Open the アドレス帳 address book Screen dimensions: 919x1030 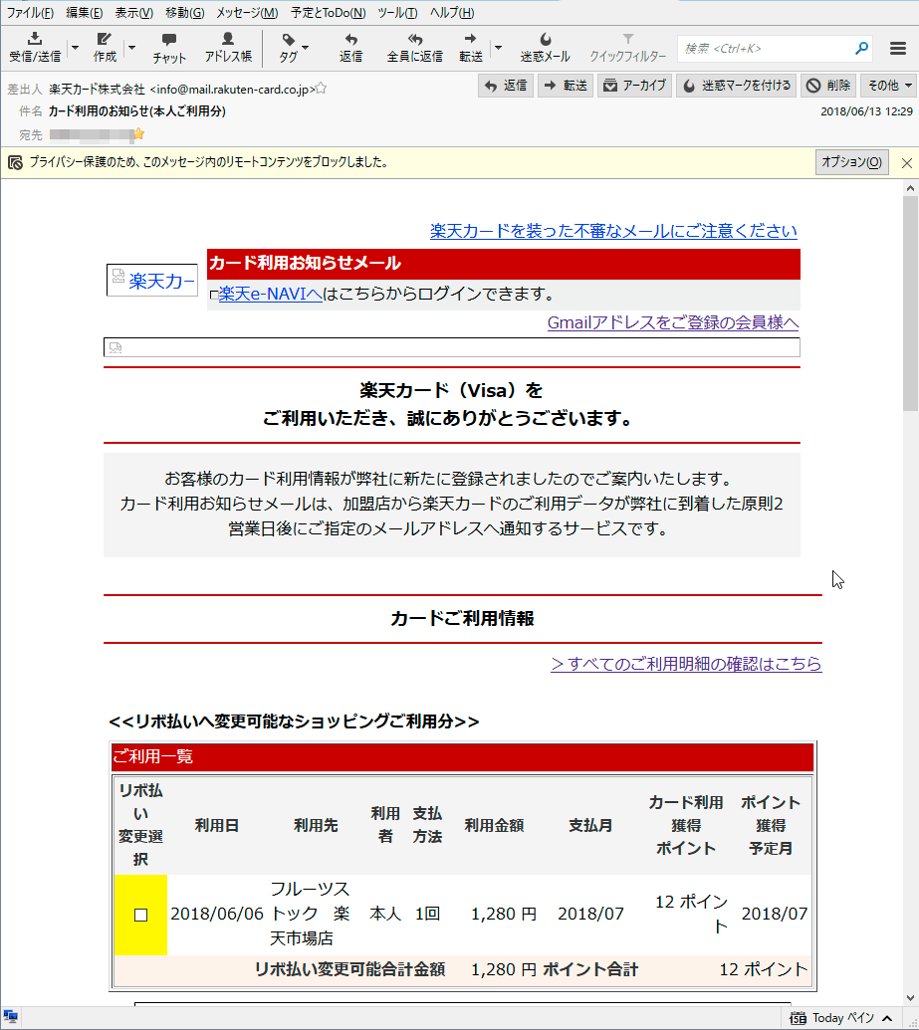(x=228, y=48)
